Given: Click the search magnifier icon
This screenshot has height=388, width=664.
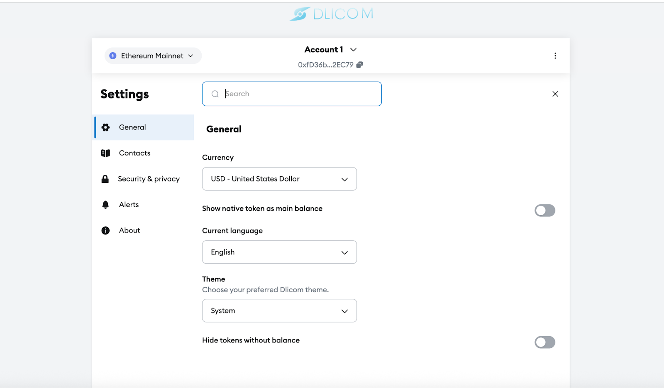Looking at the screenshot, I should point(215,94).
